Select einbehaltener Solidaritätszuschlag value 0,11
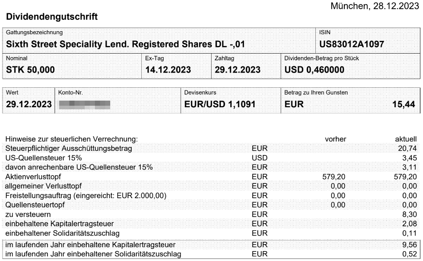Viewport: 423px width, 261px height. pyautogui.click(x=410, y=233)
